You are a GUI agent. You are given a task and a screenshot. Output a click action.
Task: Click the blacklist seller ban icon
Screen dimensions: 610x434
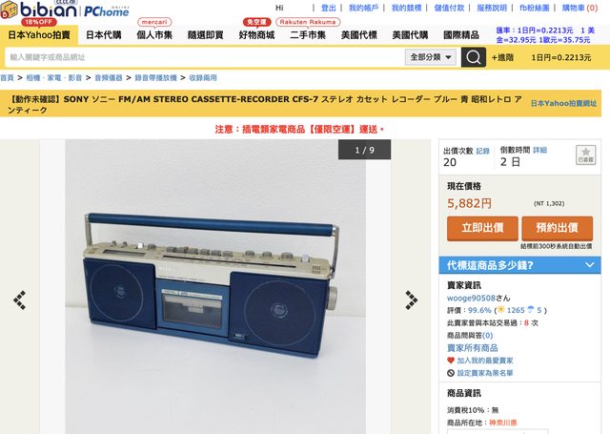pyautogui.click(x=451, y=373)
